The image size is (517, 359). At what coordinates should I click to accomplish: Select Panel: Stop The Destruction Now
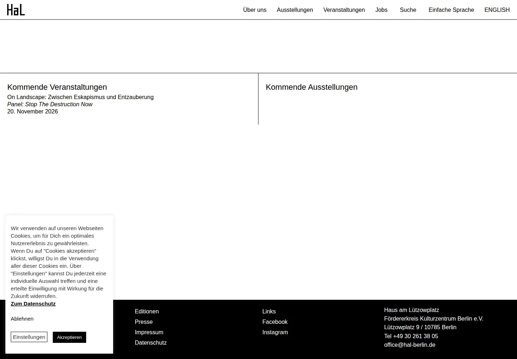(50, 104)
